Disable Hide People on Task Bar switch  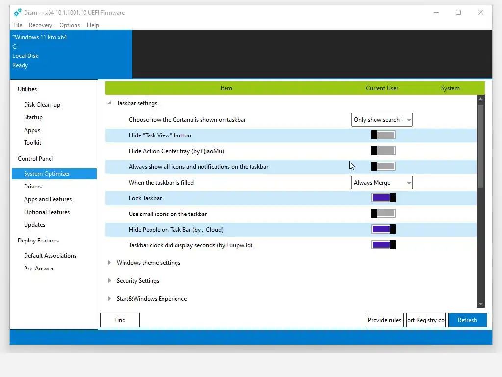tap(383, 229)
